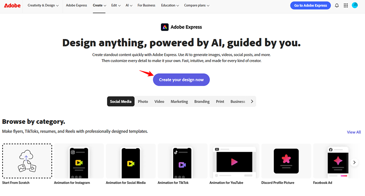
Task: Select the Start From Scratch upload tile
Action: click(x=27, y=161)
